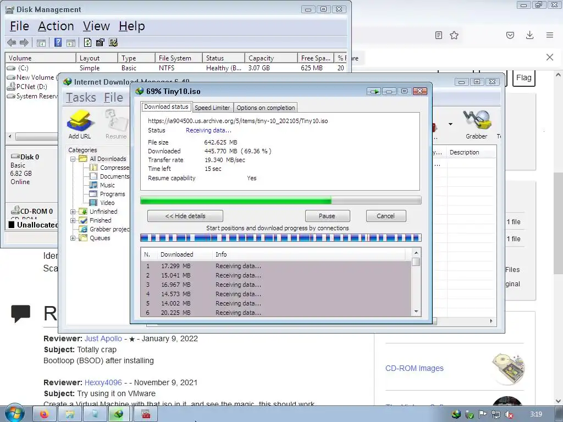The width and height of the screenshot is (563, 422).
Task: Click the IDM taskbar icon
Action: point(119,414)
